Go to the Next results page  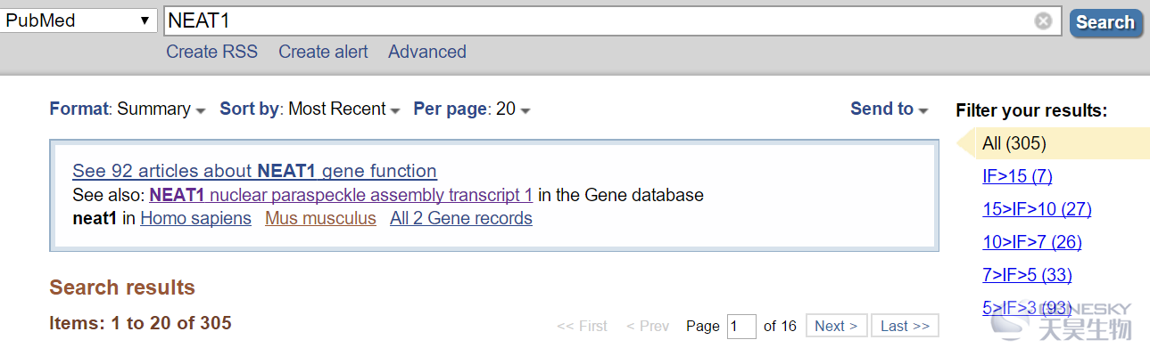pyautogui.click(x=836, y=326)
